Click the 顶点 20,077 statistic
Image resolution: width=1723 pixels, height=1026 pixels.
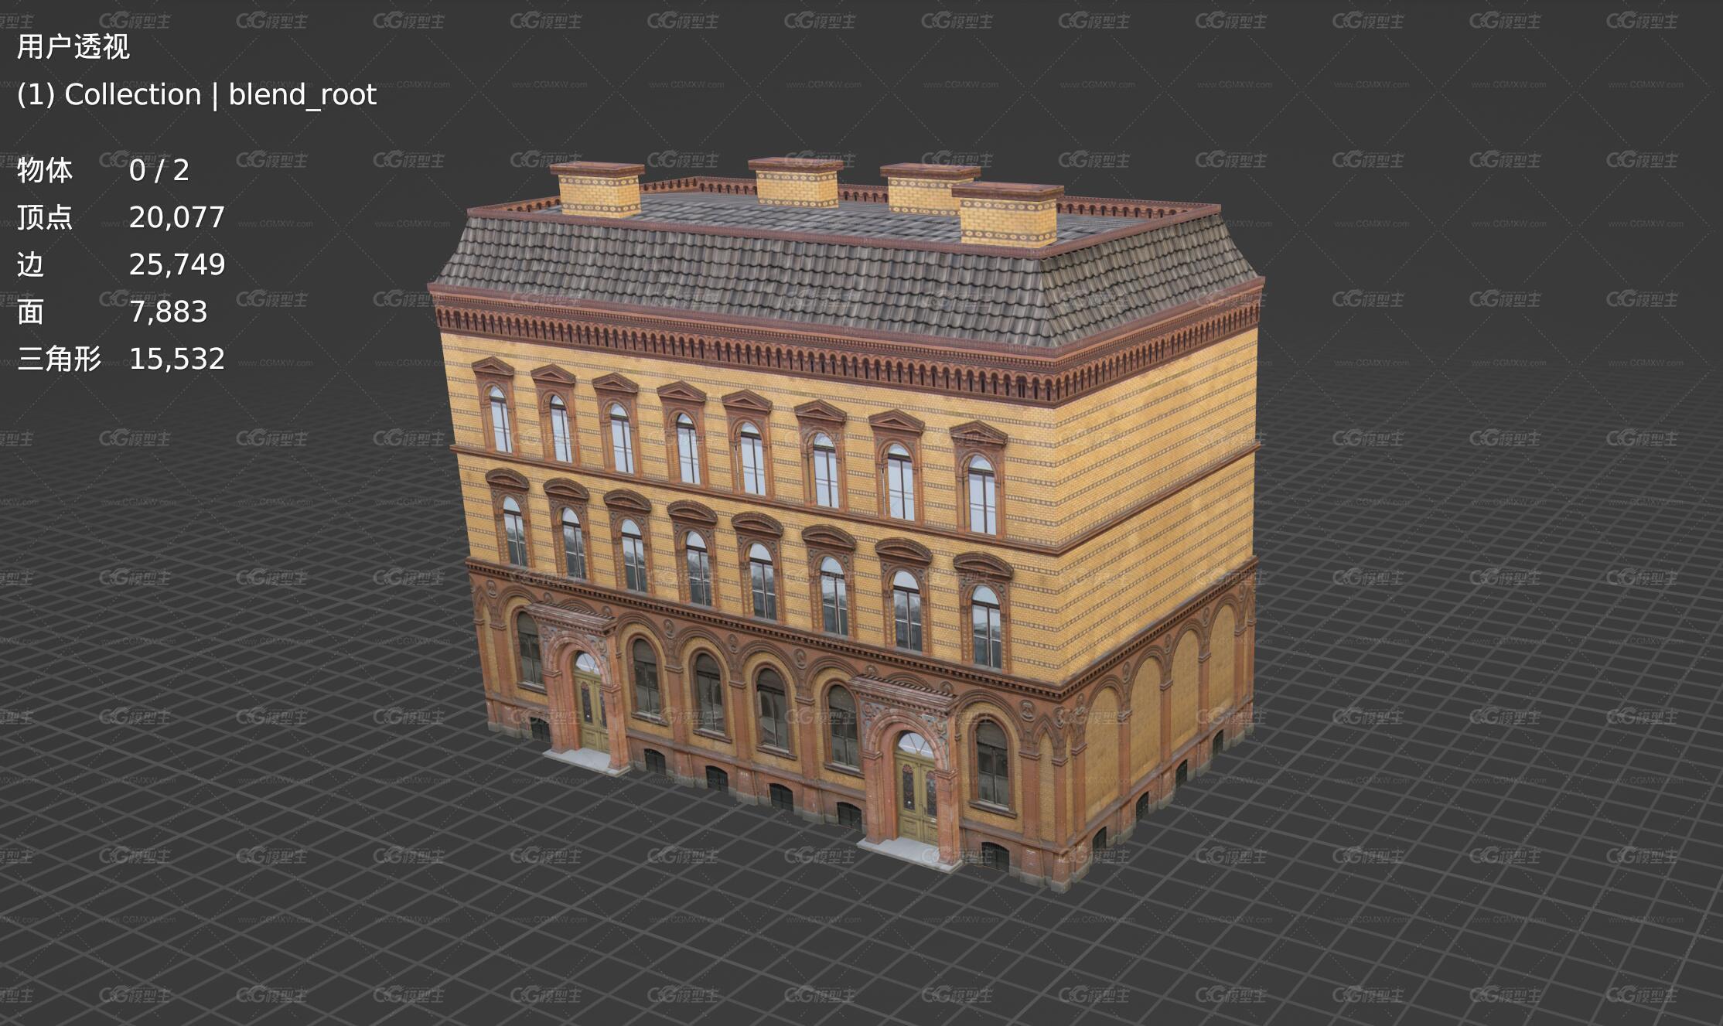pyautogui.click(x=121, y=217)
